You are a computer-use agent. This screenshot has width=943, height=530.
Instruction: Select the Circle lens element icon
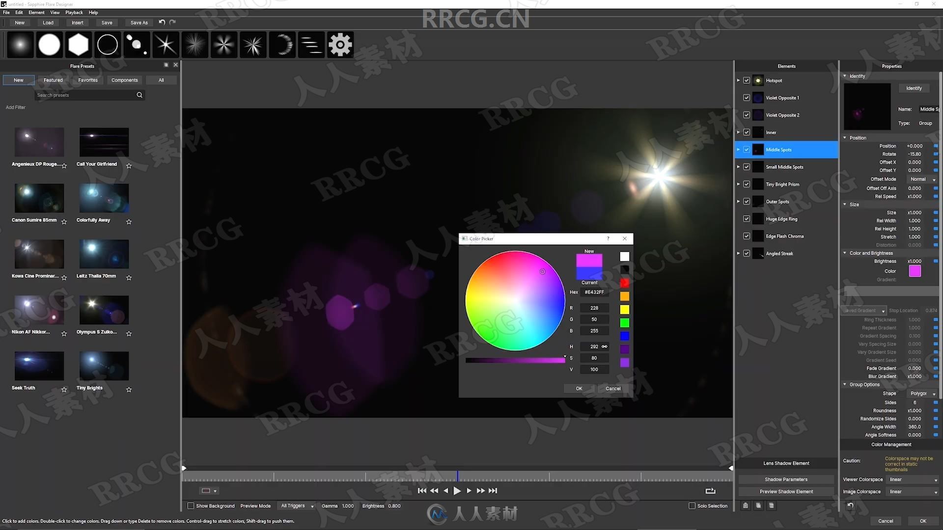[108, 45]
